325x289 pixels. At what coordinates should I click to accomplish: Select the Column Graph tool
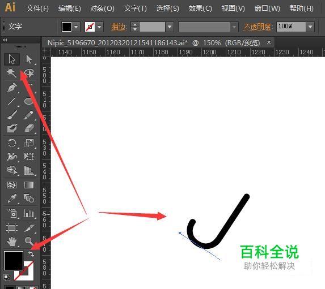pos(29,213)
